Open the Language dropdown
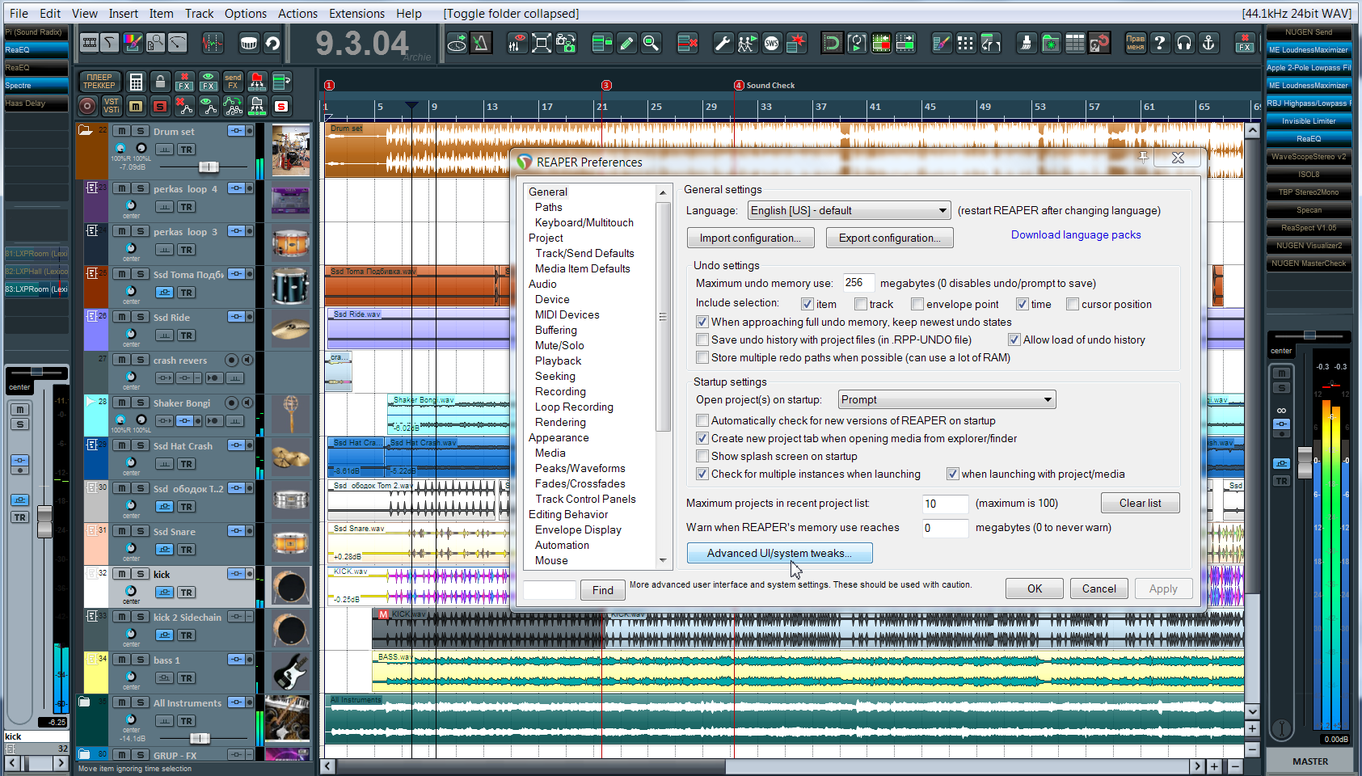 [849, 210]
